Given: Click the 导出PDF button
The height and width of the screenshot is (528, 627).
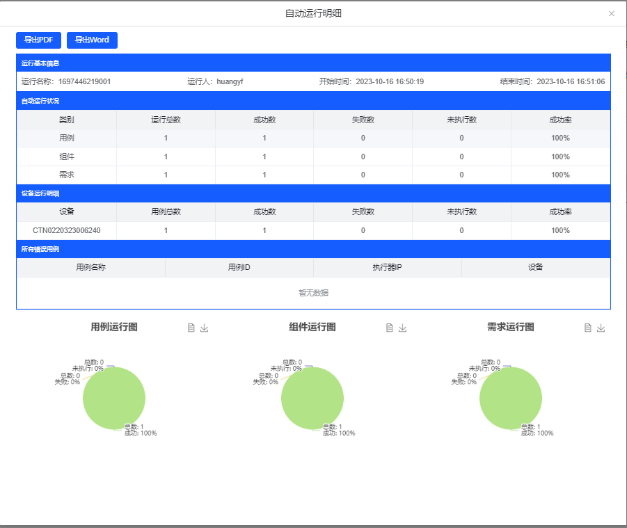Looking at the screenshot, I should (39, 40).
